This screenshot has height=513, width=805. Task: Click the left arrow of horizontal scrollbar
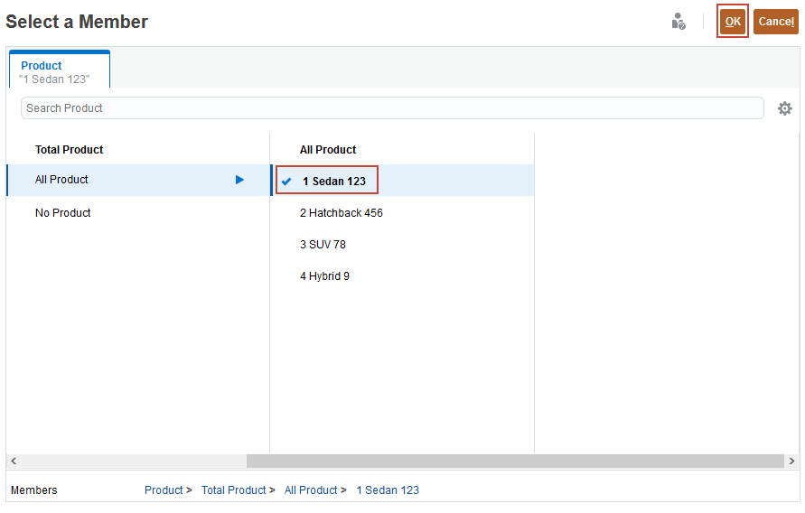(x=14, y=461)
